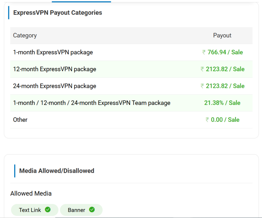The image size is (262, 218).
Task: Click the 766.94 / Sale payout value
Action: [x=225, y=52]
